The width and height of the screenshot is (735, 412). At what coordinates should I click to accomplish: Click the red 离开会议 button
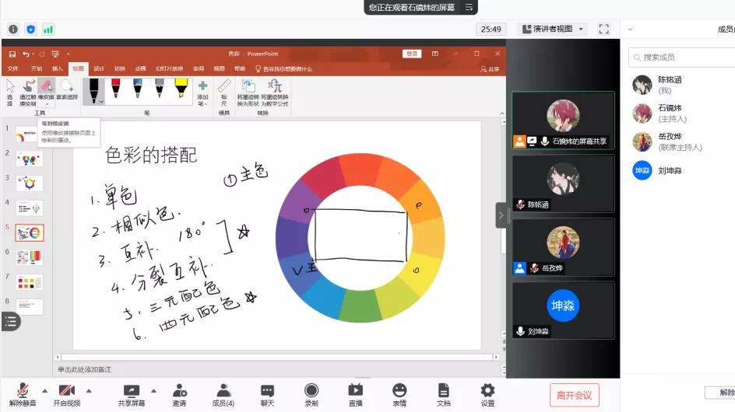coord(574,395)
